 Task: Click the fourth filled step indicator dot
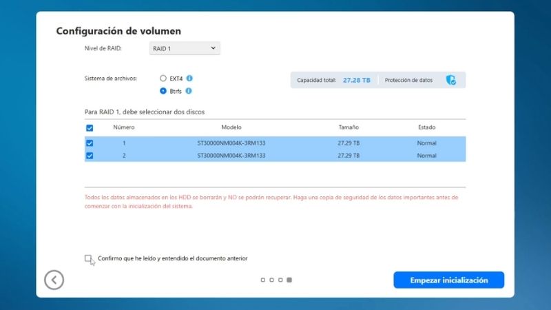(289, 280)
